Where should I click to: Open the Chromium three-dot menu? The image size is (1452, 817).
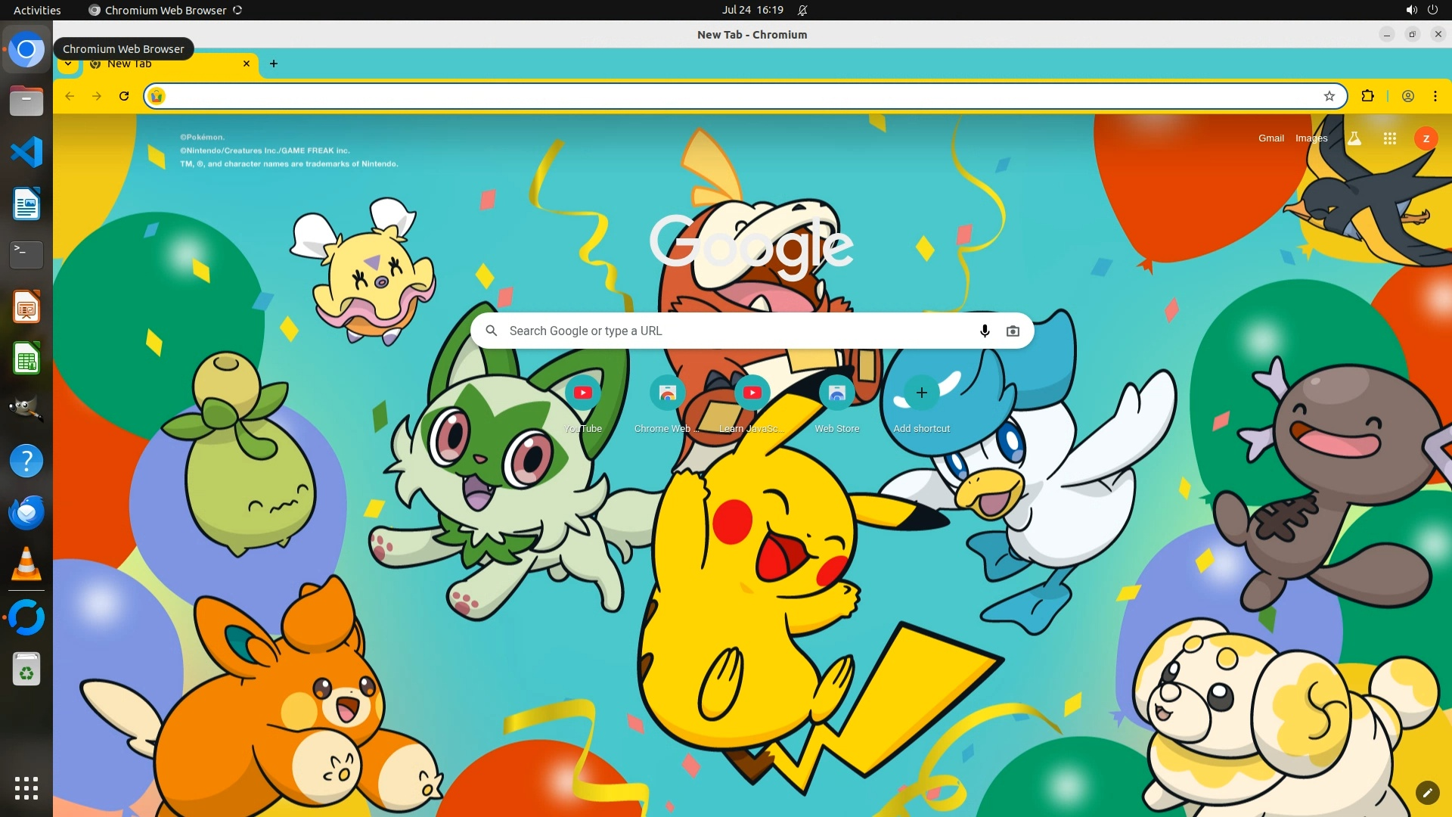pos(1435,96)
